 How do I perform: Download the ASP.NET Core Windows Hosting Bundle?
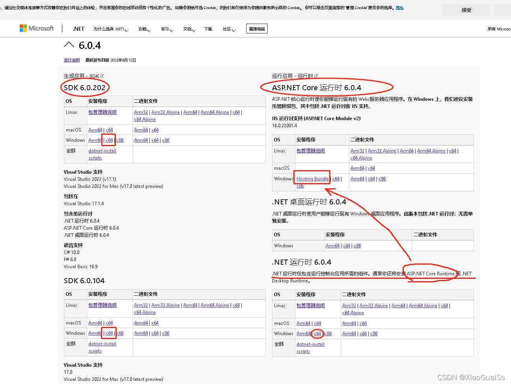[x=313, y=179]
